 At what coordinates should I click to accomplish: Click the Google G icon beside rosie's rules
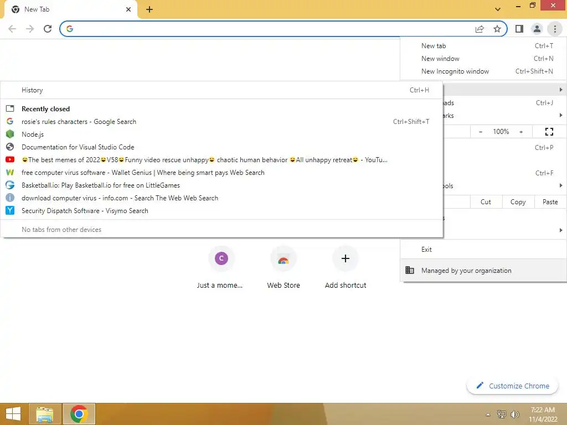click(x=10, y=121)
